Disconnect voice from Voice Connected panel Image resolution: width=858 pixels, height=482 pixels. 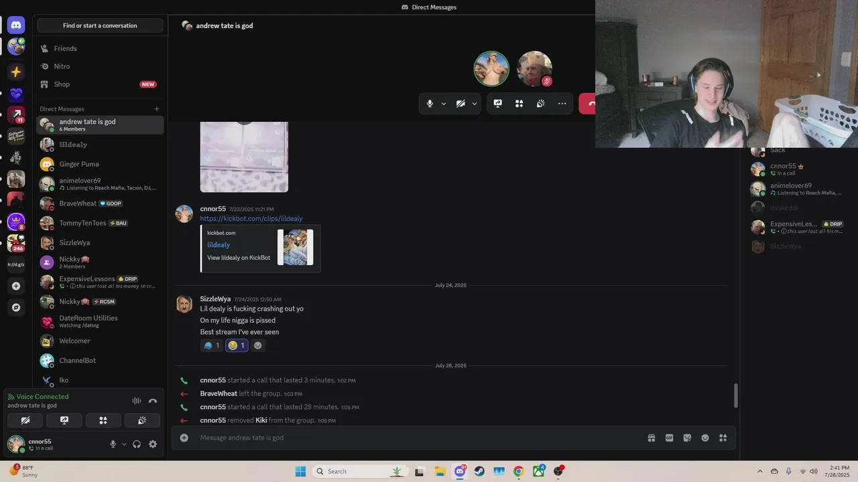[153, 401]
